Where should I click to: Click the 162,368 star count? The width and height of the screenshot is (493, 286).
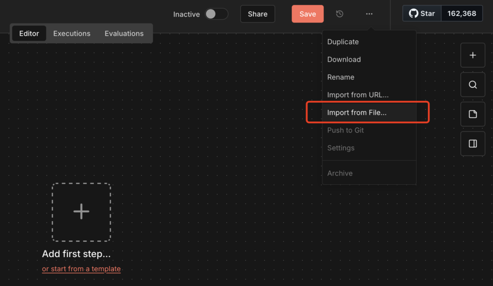click(462, 13)
